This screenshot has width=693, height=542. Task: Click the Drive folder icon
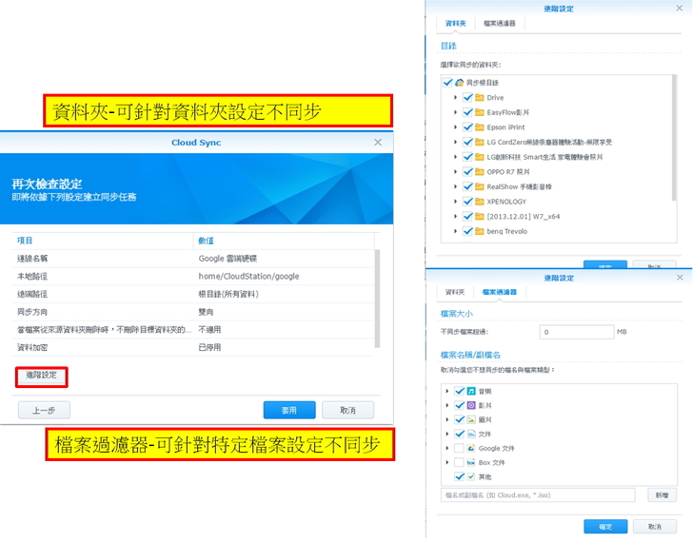(480, 98)
